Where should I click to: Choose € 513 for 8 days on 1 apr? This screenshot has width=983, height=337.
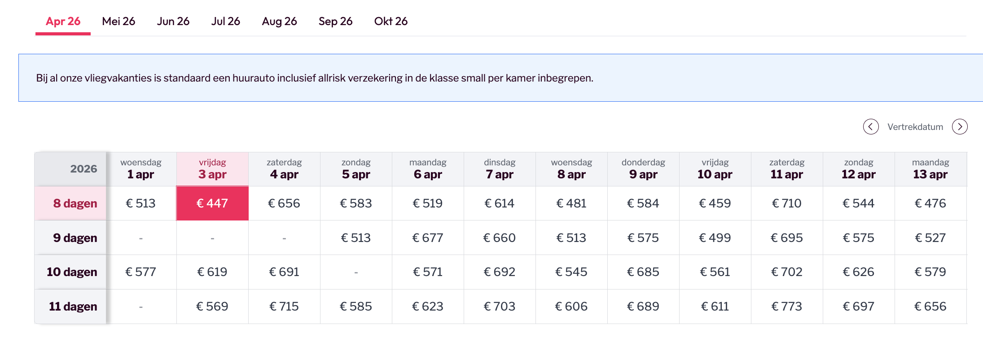(x=140, y=203)
